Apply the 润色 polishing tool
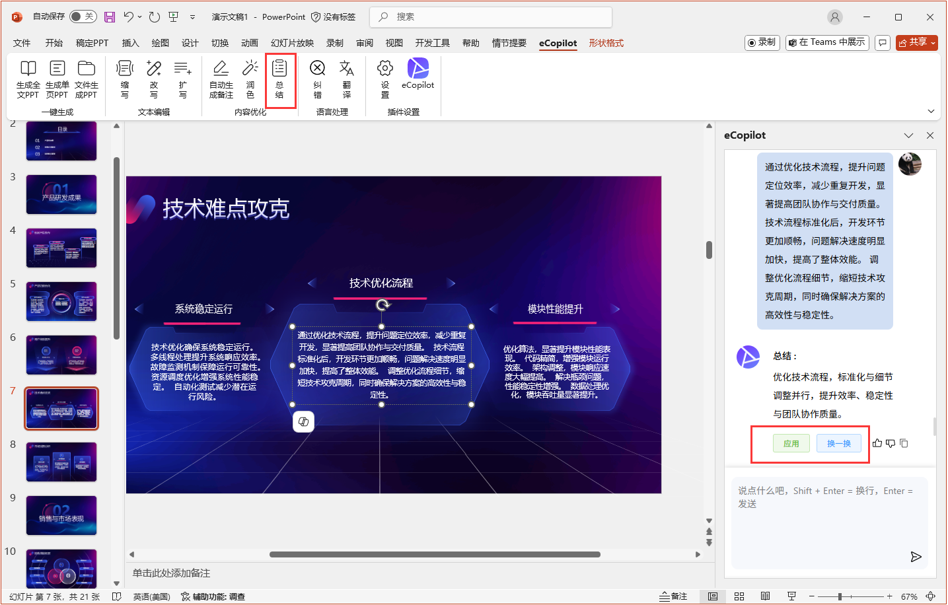Screen dimensions: 948x605 pyautogui.click(x=250, y=79)
